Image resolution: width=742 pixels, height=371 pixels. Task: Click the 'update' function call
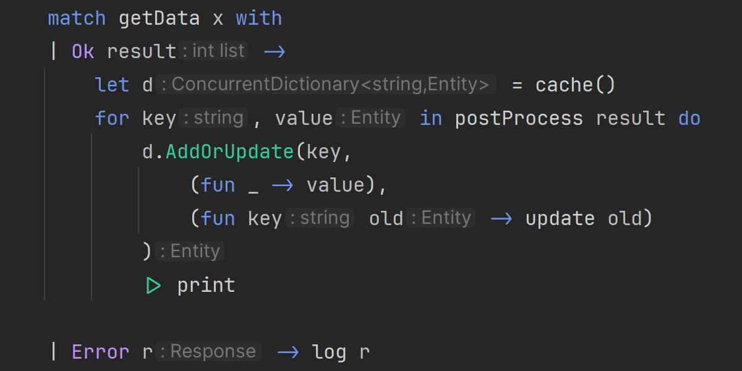point(560,218)
